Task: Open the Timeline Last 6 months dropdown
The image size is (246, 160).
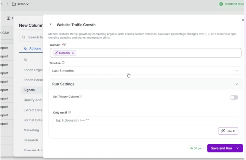Action: point(146,71)
